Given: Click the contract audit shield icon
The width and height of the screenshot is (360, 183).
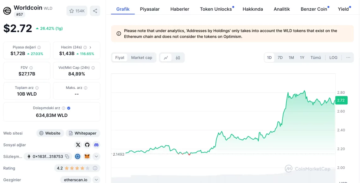Looking at the screenshot, I should (x=78, y=156).
